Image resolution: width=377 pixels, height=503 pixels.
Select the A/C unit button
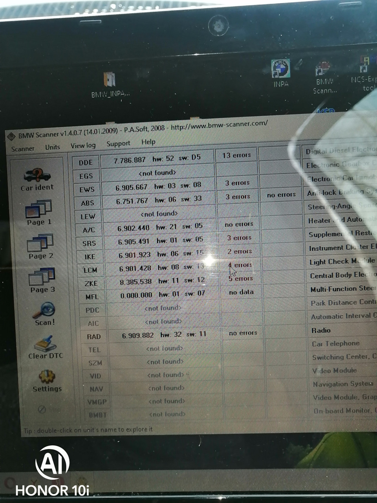point(89,230)
